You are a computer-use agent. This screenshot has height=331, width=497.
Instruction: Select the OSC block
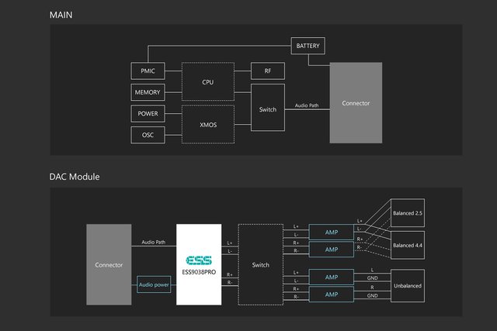[148, 135]
